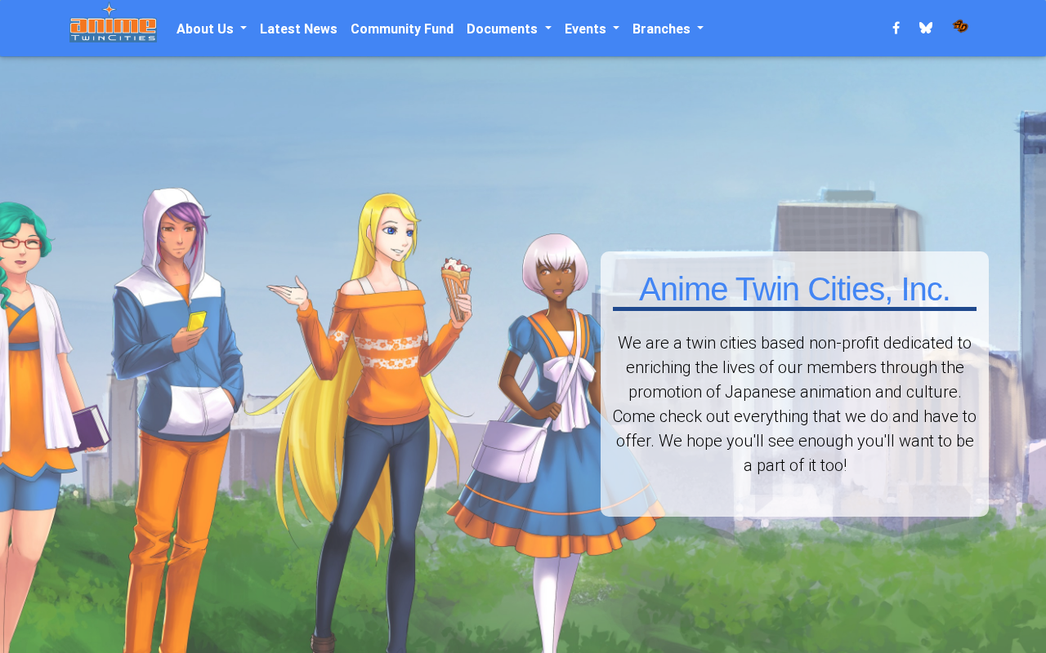1046x653 pixels.
Task: Click the yellow phone in hooded character's hand
Action: coord(196,321)
